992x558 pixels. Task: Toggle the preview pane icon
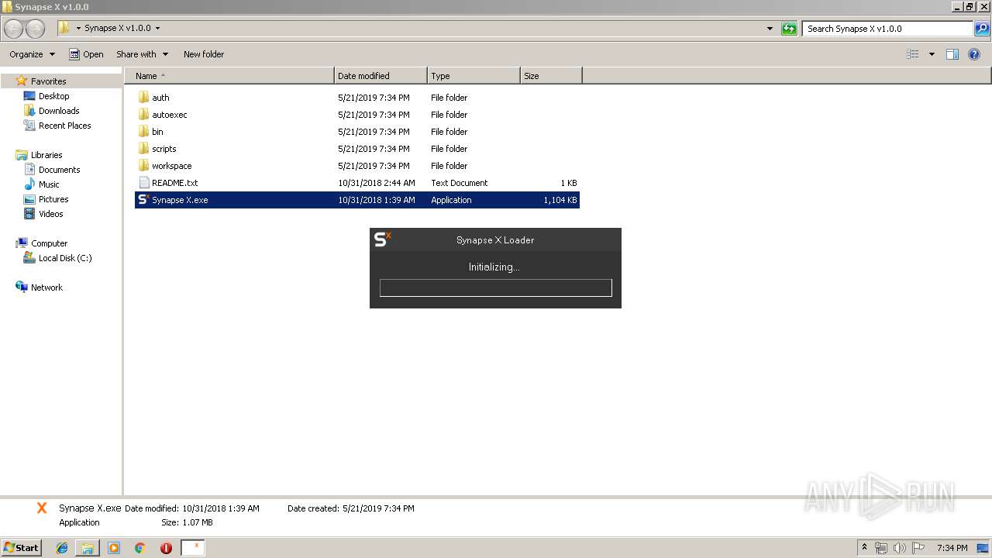click(x=952, y=54)
